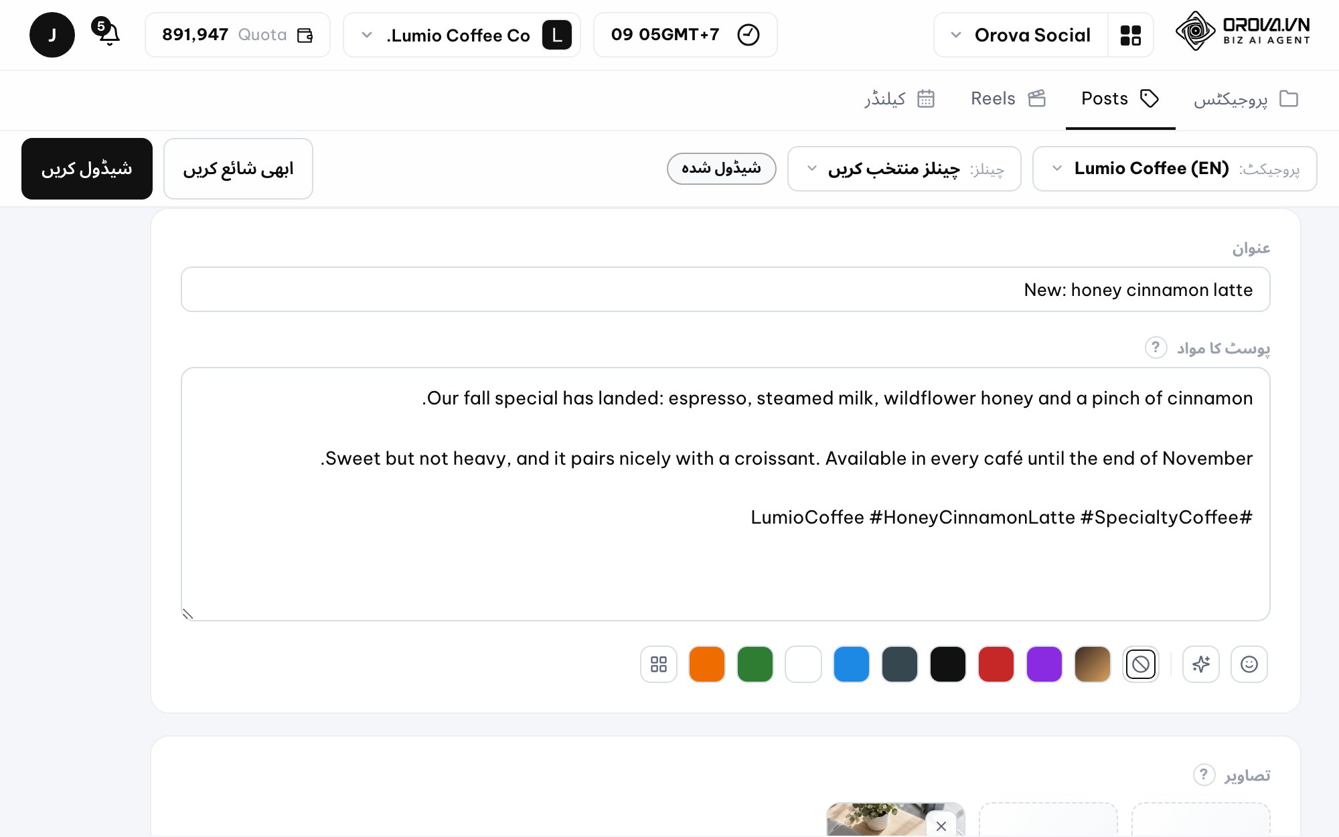The width and height of the screenshot is (1339, 837).
Task: Choose the purple background swatch
Action: [1044, 664]
